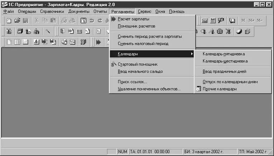274x156 pixels.
Task: Click the double-arrow payroll icon in third toolbar
Action: point(98,42)
